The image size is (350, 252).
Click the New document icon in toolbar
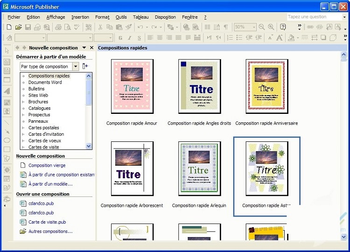coord(9,27)
